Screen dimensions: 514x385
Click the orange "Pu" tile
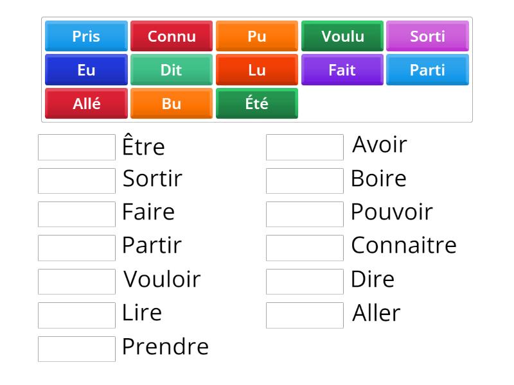click(256, 37)
